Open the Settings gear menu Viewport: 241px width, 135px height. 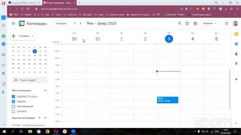click(195, 23)
